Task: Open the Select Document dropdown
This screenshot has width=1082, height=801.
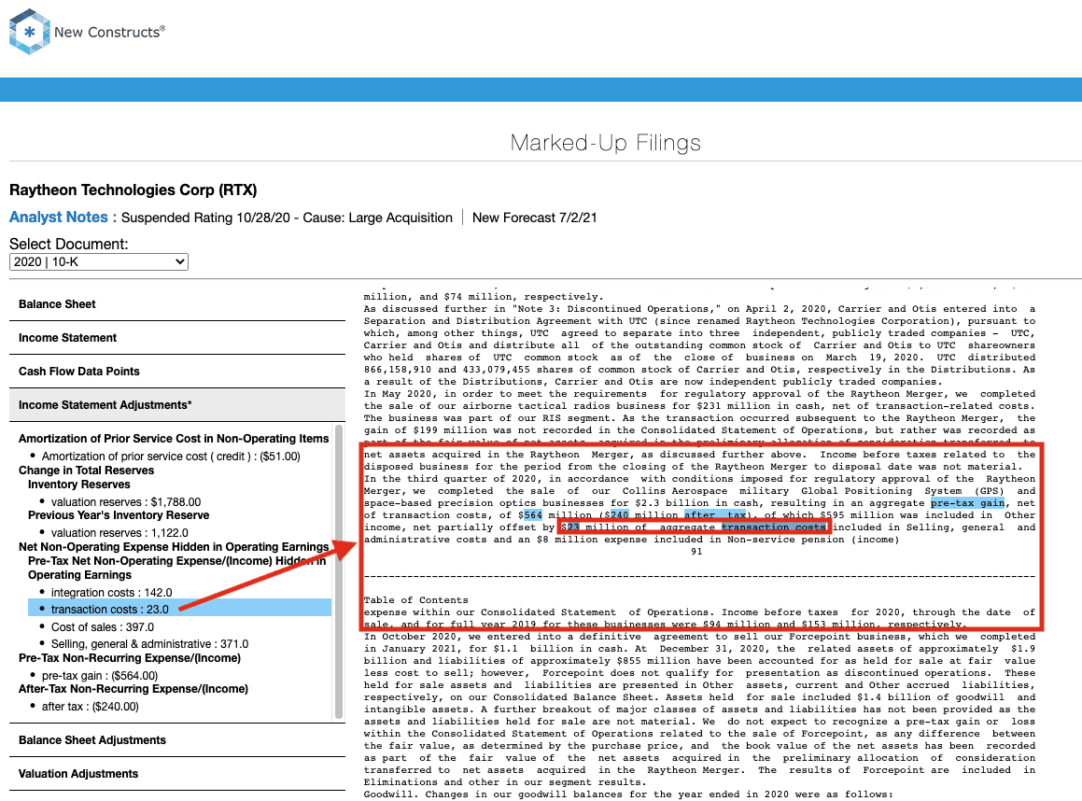Action: click(99, 261)
